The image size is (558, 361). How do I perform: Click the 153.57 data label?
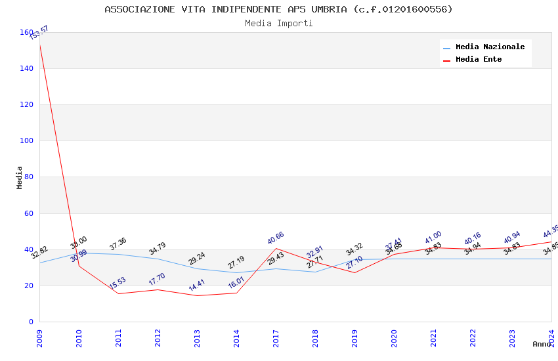[39, 33]
